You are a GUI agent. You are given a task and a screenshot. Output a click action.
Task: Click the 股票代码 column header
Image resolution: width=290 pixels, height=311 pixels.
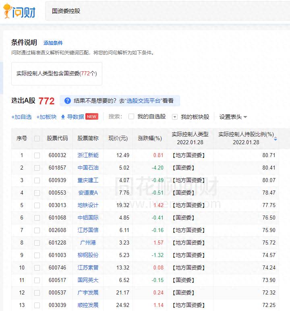pyautogui.click(x=57, y=138)
